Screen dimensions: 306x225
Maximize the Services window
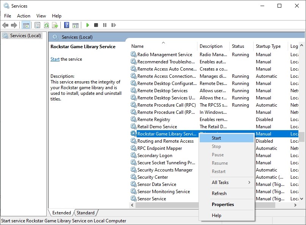(279, 6)
